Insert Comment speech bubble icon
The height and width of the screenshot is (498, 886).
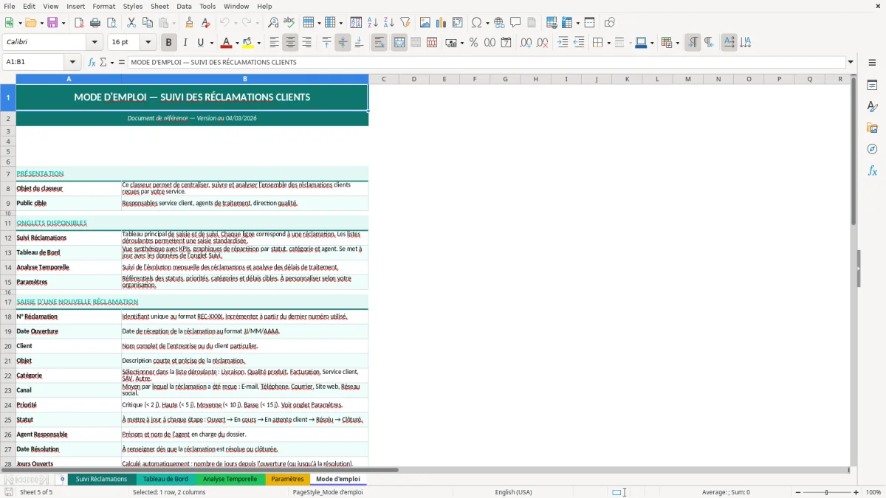[515, 23]
